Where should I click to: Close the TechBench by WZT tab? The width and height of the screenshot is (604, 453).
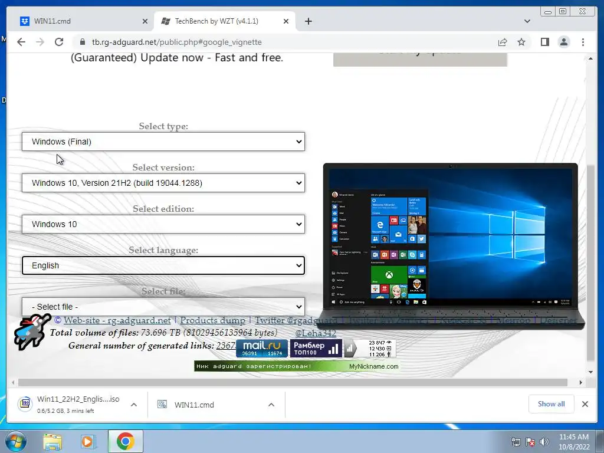pos(286,21)
